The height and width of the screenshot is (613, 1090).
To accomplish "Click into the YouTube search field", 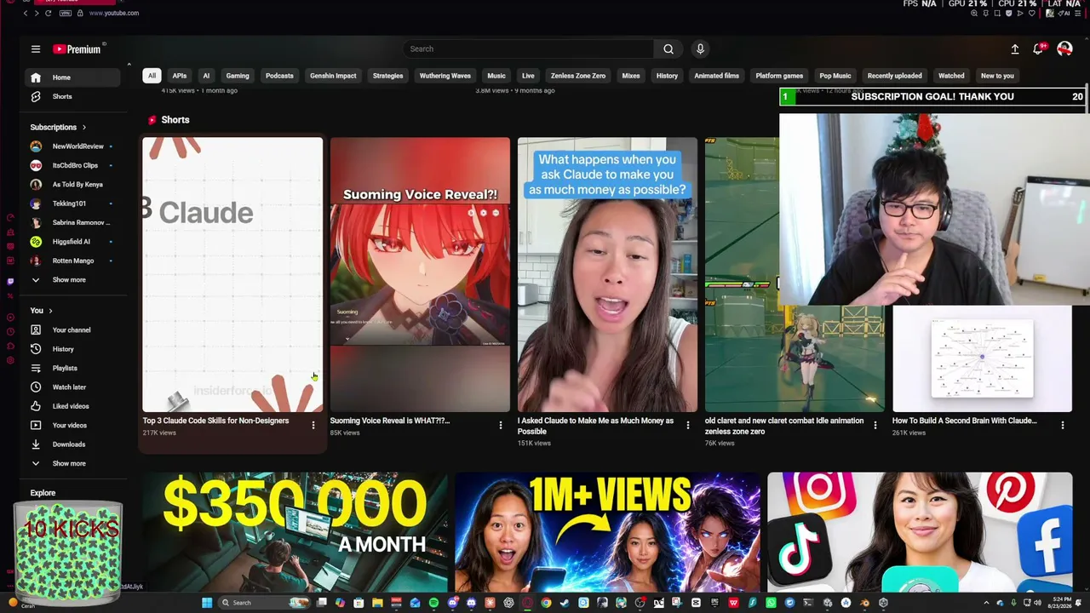I will tap(528, 49).
